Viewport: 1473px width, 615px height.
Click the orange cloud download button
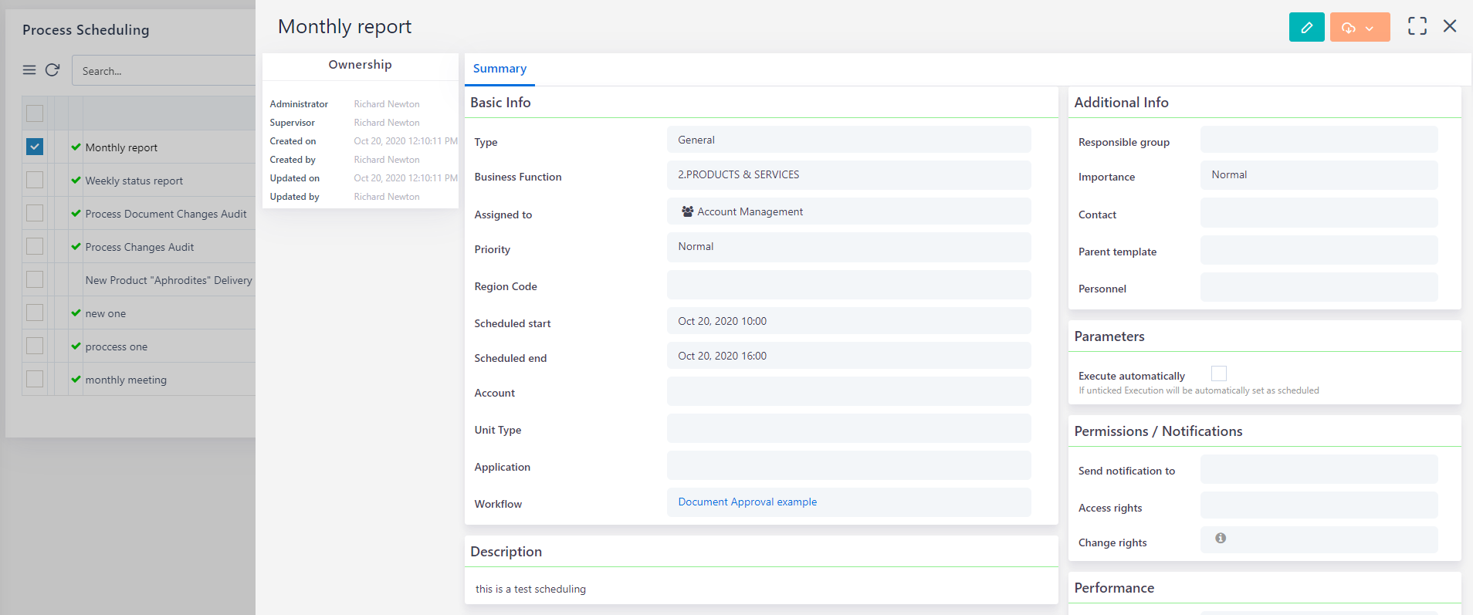[1349, 28]
